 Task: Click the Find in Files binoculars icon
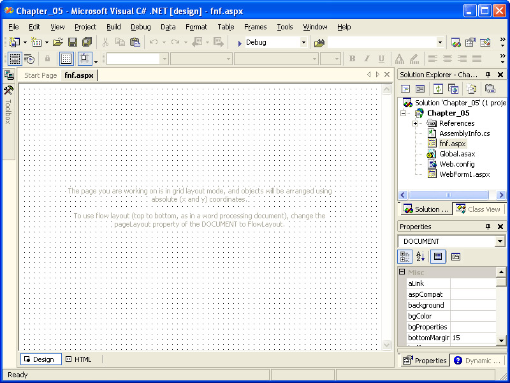pyautogui.click(x=319, y=42)
